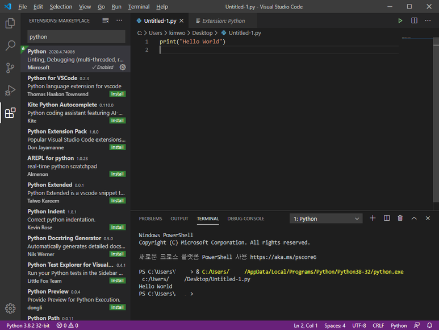439x330 pixels.
Task: Install Python Extension Pack
Action: [x=118, y=147]
